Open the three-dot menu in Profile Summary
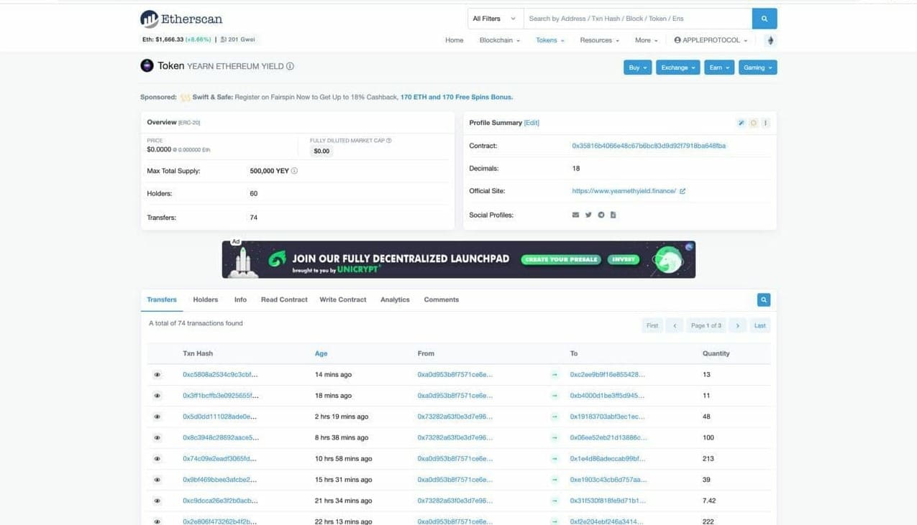Image resolution: width=917 pixels, height=525 pixels. 765,123
